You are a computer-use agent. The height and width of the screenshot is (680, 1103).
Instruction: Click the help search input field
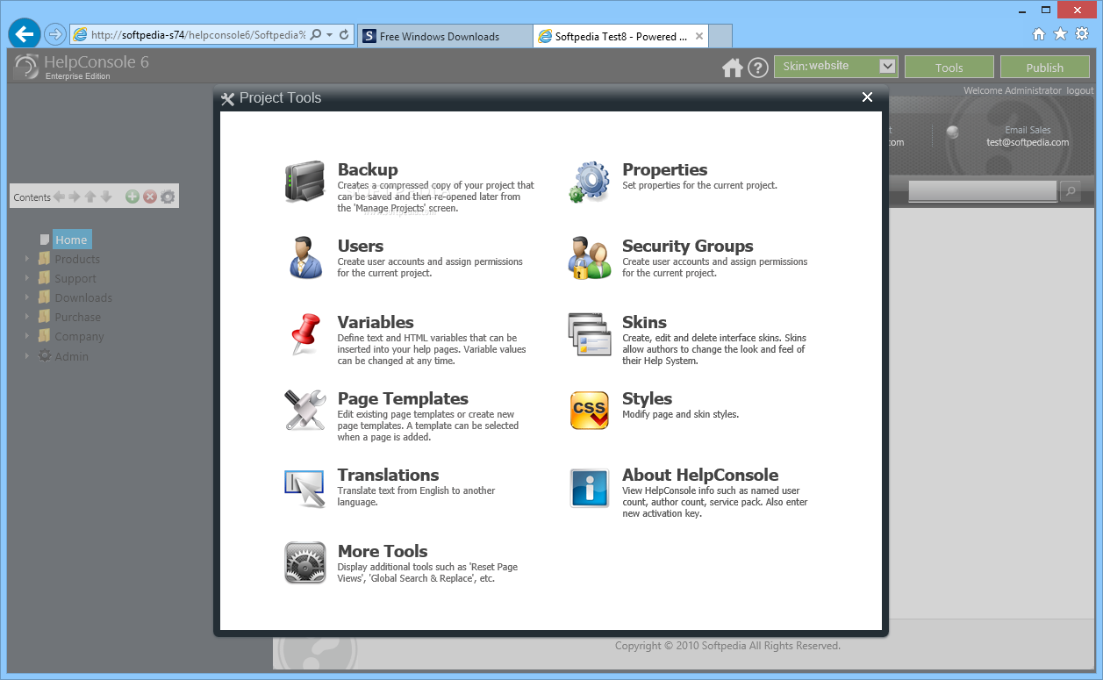[983, 190]
